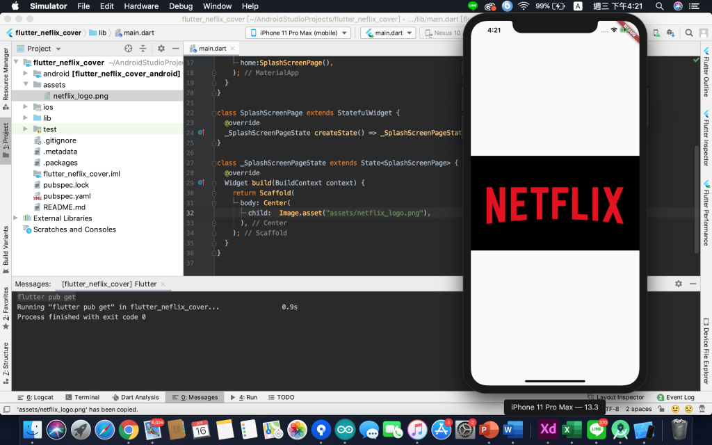This screenshot has width=712, height=445.
Task: Collapse the assets folder
Action: click(x=26, y=84)
